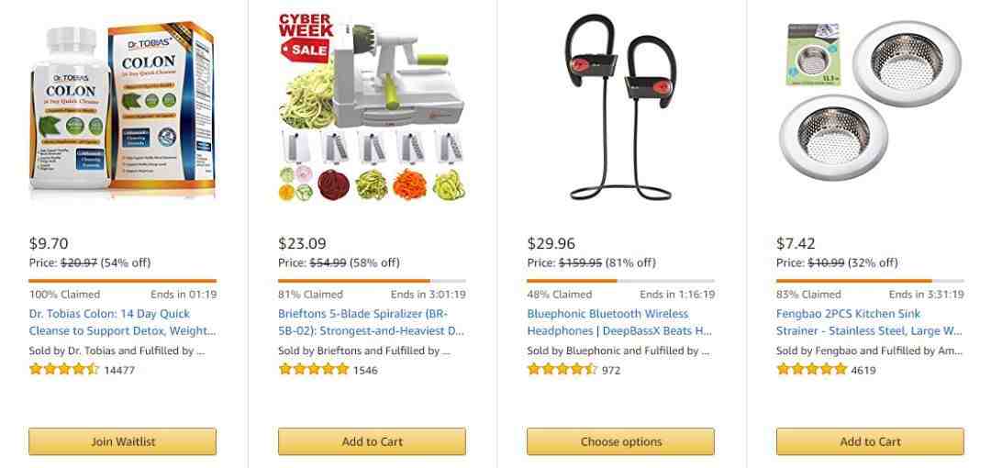Click the Cyber Week Sale badge
991x468 pixels.
(305, 38)
